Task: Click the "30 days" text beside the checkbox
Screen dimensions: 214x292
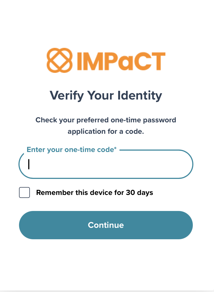Action: click(x=139, y=192)
